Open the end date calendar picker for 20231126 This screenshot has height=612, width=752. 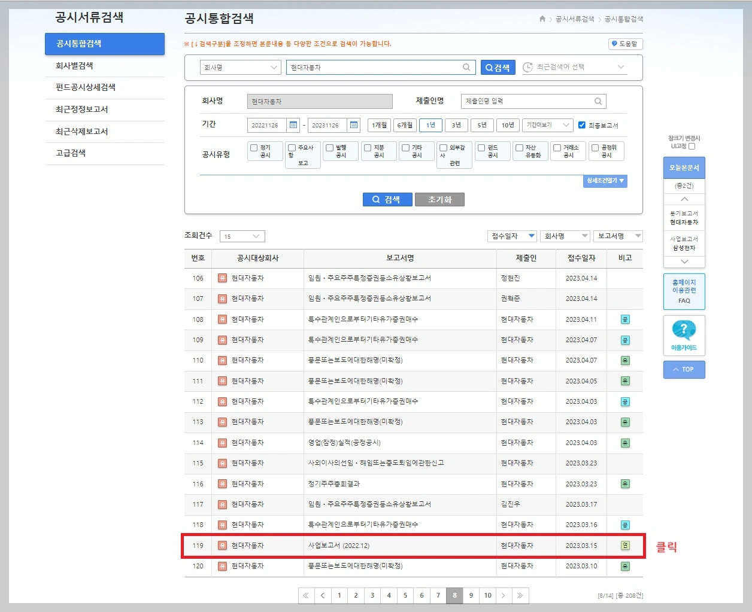[354, 125]
